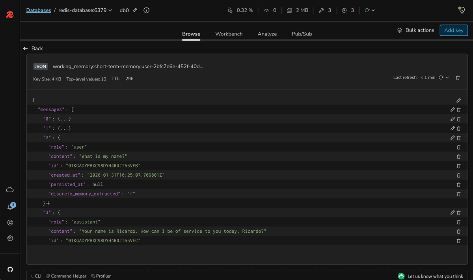This screenshot has width=473, height=280.
Task: Switch to the Workbench tab
Action: tap(229, 34)
